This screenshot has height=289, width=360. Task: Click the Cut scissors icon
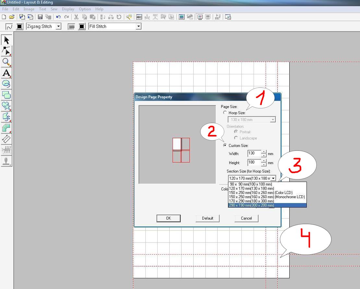[x=76, y=17]
